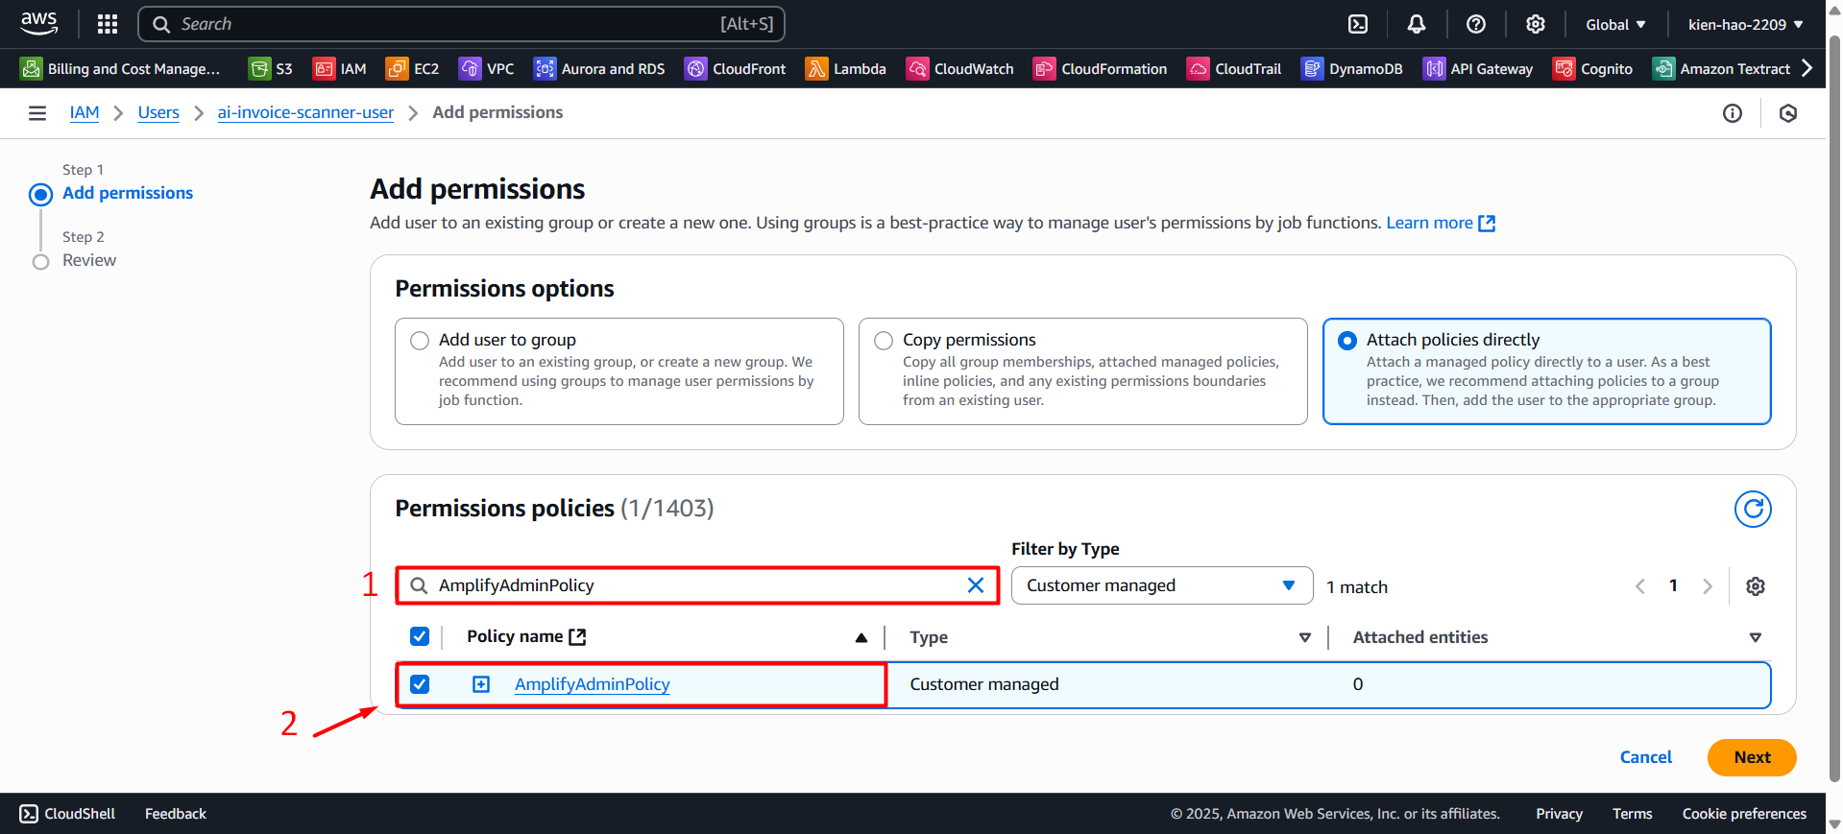
Task: Toggle the select-all policies checkbox
Action: click(x=420, y=636)
